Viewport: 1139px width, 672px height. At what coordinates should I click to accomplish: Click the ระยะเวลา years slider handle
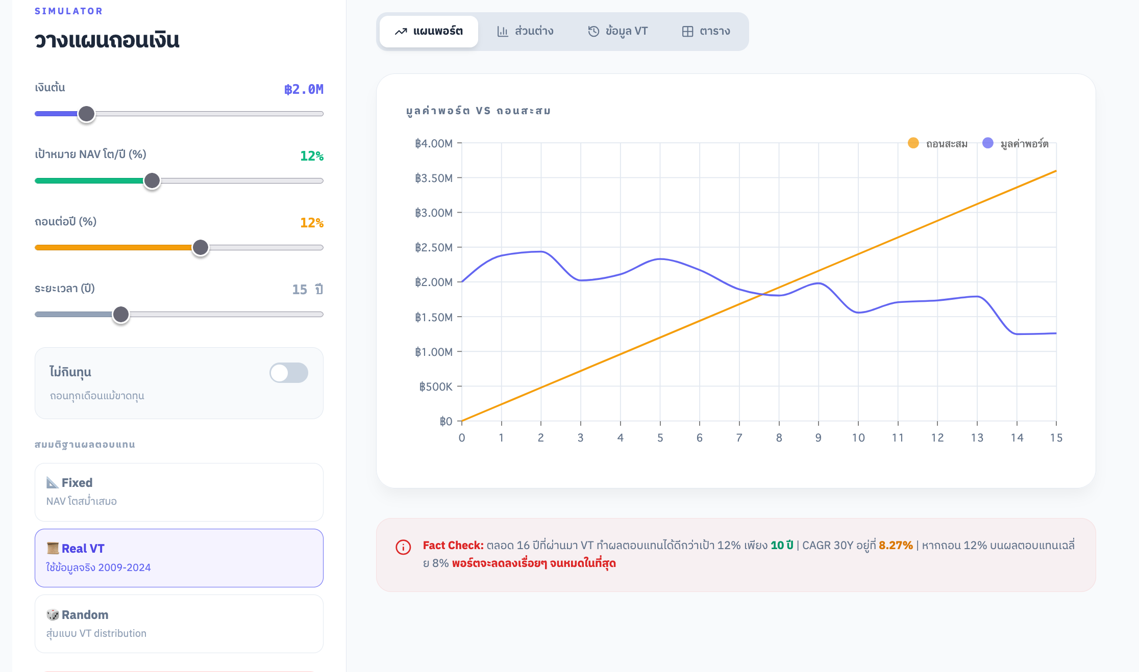121,315
